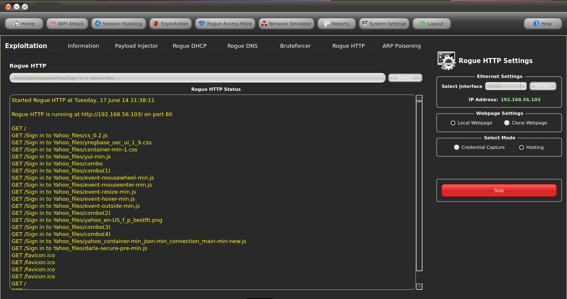Click the HTTP status scrollbar down arrow
Image resolution: width=567 pixels, height=299 pixels.
point(419,286)
